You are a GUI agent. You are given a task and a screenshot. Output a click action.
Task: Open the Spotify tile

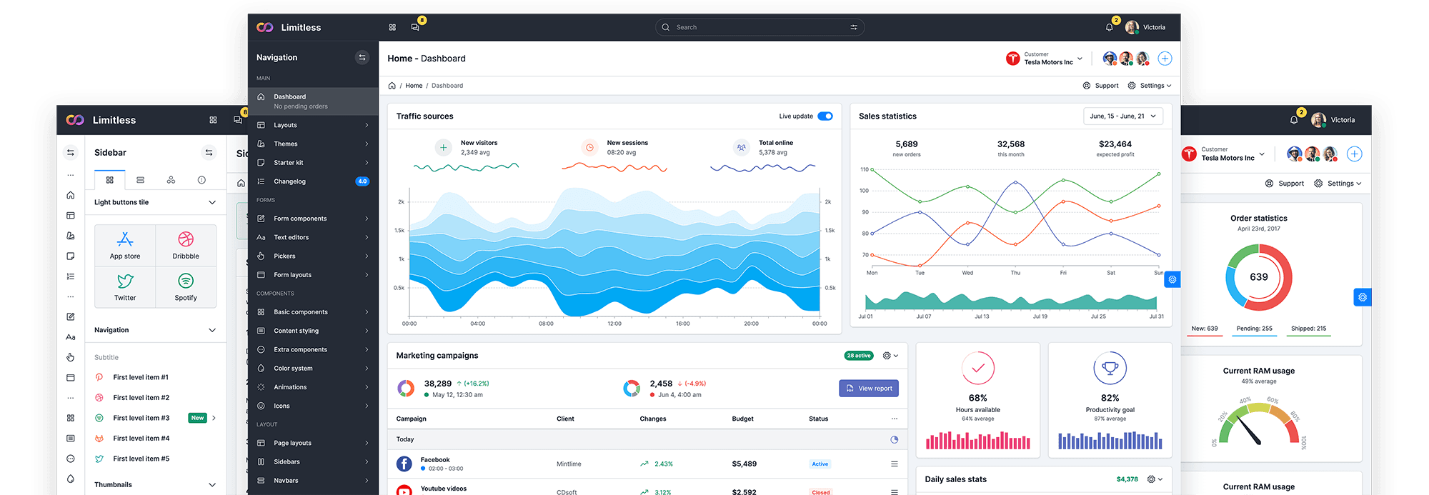[186, 287]
